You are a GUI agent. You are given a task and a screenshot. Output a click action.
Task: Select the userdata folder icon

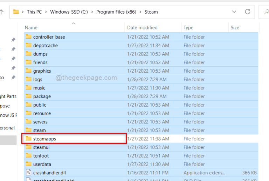(x=28, y=164)
